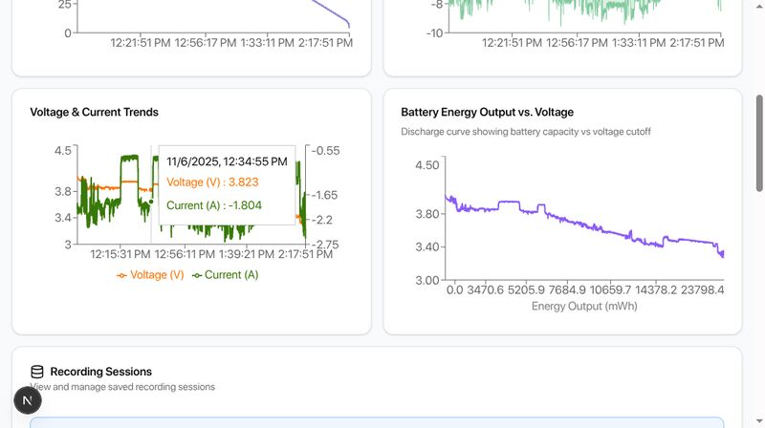Click the tooltip Current (A) -1.804 reading

click(213, 204)
